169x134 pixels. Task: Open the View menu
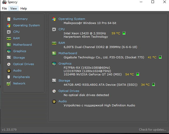13,9
